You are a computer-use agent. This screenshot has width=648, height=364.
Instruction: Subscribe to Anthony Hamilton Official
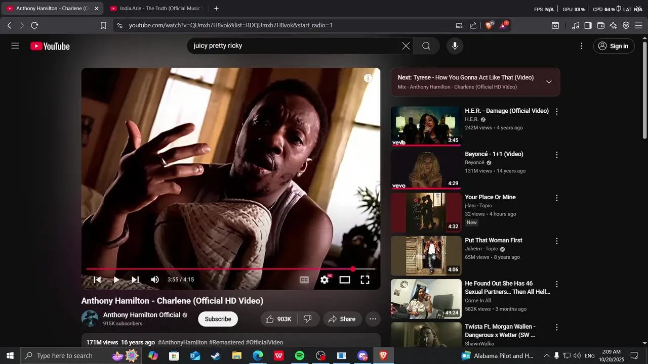(x=218, y=319)
